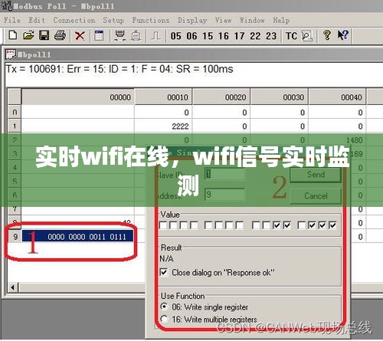Print with the printer toolbar icon
This screenshot has height=341, width=383.
[x=60, y=35]
